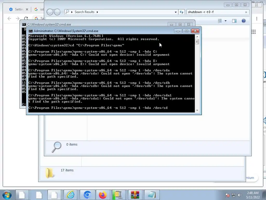266x200 pixels.
Task: Close the background cmd.exe window
Action: pyautogui.click(x=189, y=24)
